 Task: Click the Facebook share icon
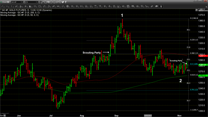click(x=66, y=2)
